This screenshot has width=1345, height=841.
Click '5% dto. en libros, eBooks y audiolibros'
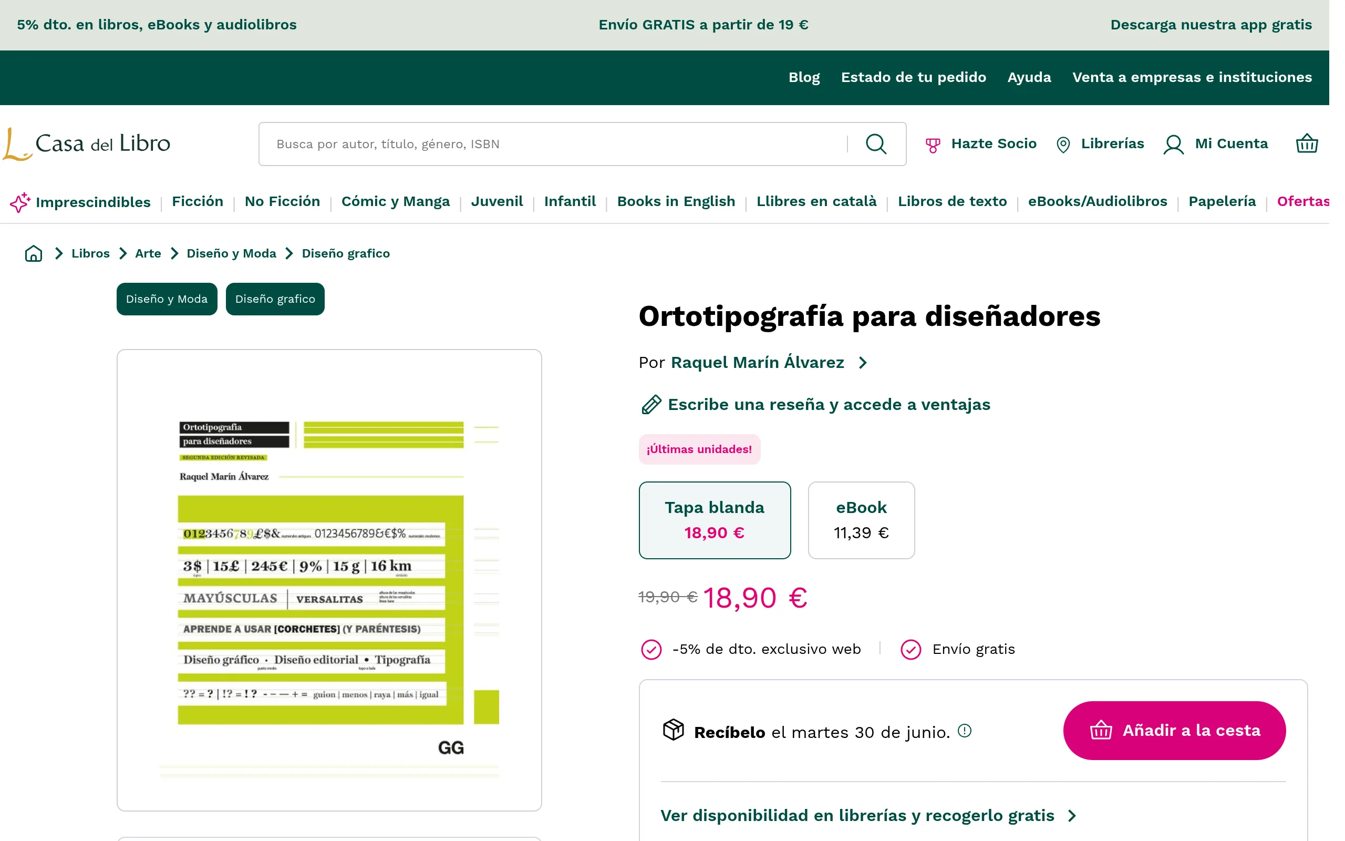(157, 25)
